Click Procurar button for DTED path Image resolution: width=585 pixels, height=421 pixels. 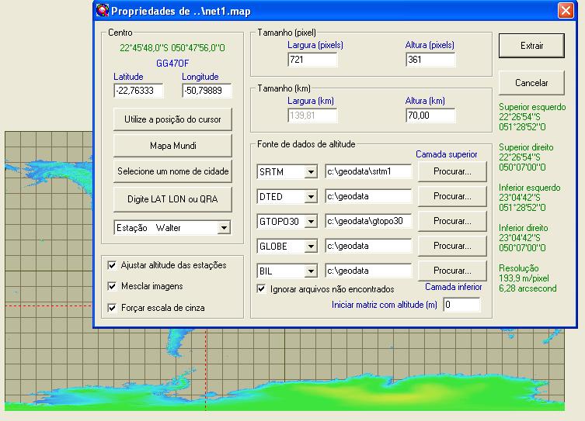(452, 196)
